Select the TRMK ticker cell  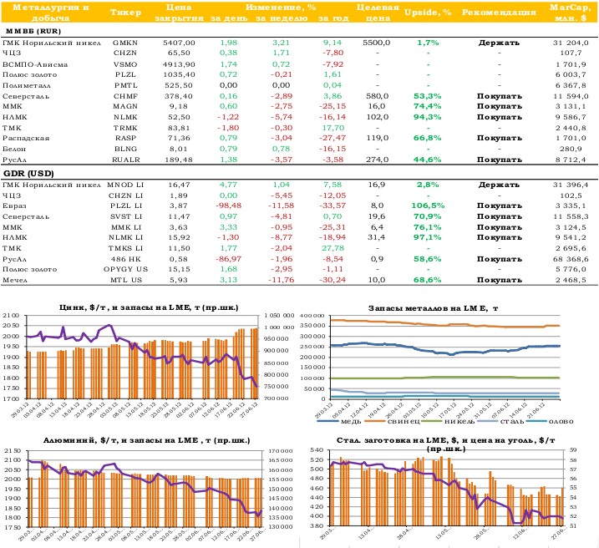tap(125, 128)
